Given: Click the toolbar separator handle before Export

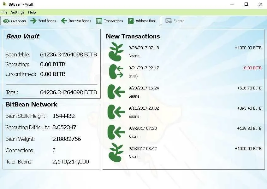Looking at the screenshot, I should pyautogui.click(x=161, y=21).
